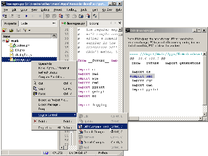Click the status bar icon left of encoding
This screenshot has width=208, height=156.
(x=46, y=153)
